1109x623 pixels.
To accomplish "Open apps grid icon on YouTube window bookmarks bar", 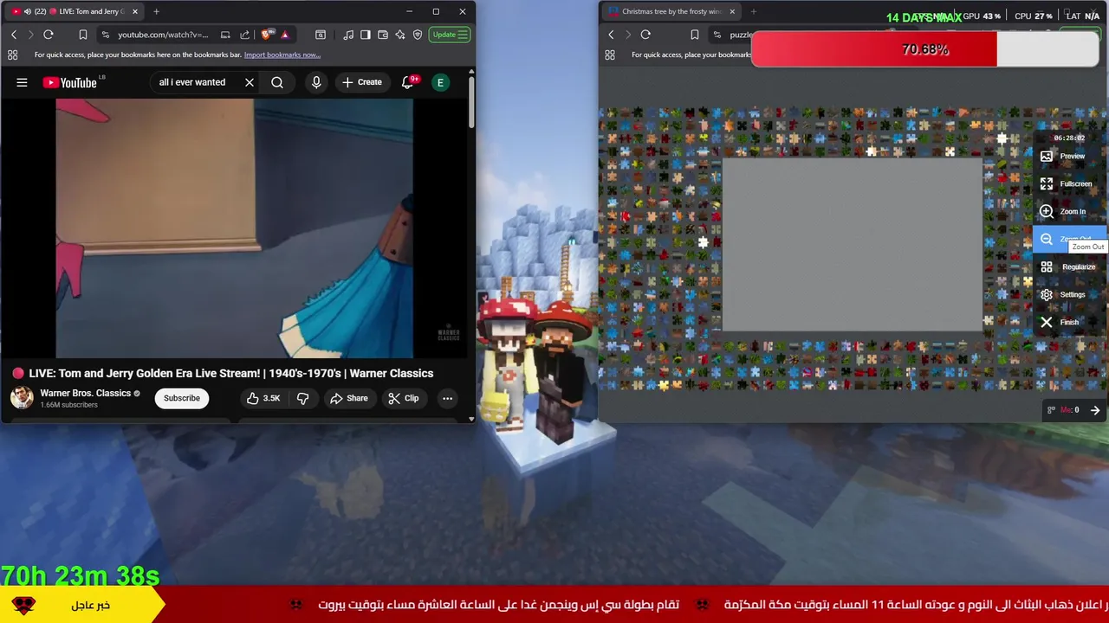I will (x=12, y=55).
